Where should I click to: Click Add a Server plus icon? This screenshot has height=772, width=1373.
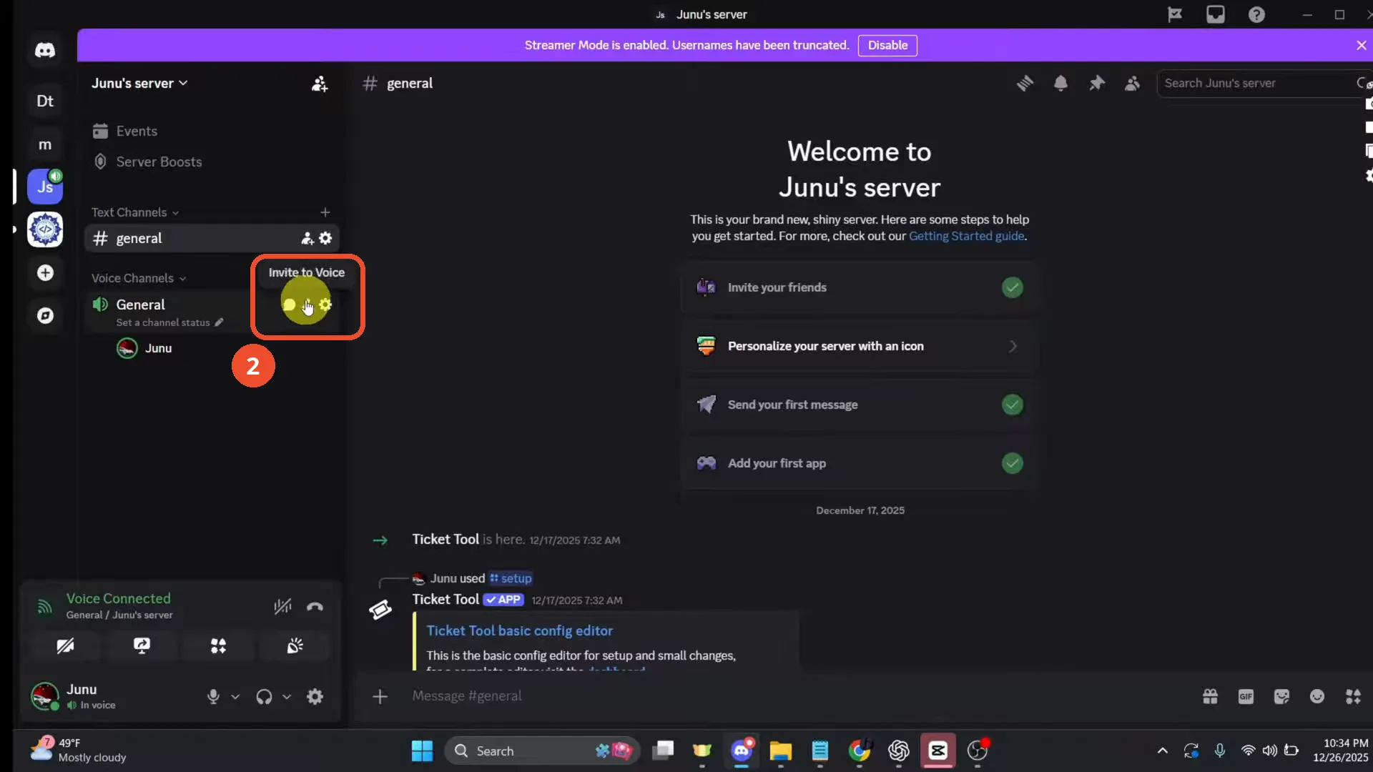(45, 273)
